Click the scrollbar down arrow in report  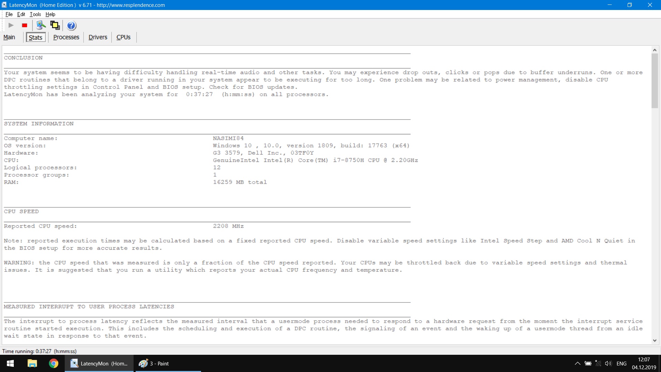click(654, 340)
